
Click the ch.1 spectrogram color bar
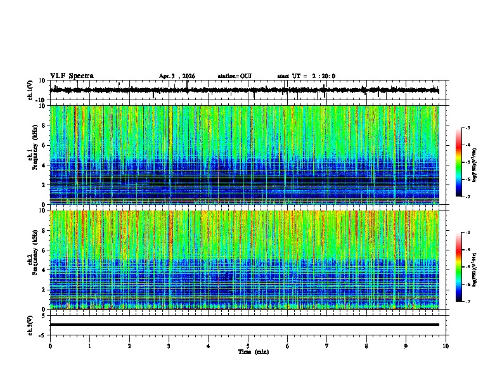click(459, 162)
